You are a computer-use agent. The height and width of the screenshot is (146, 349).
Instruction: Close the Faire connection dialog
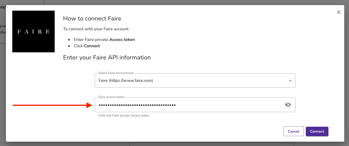(x=339, y=12)
